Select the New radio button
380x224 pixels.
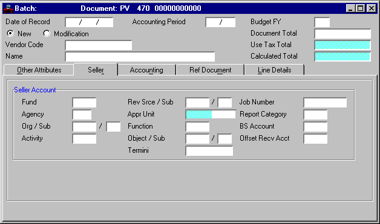click(10, 33)
